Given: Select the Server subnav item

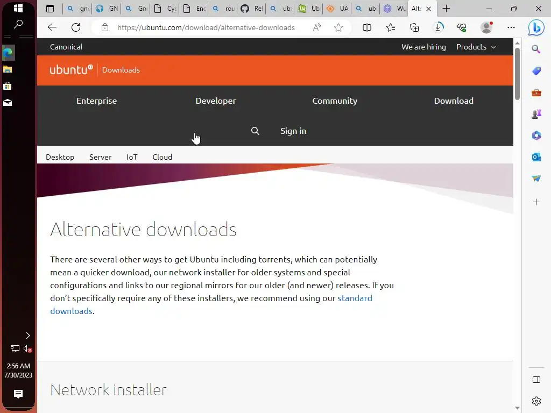Looking at the screenshot, I should [101, 157].
